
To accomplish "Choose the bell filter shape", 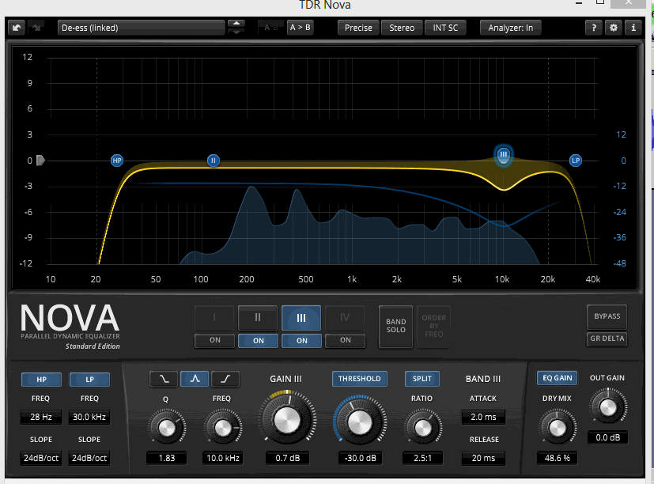I will click(195, 379).
